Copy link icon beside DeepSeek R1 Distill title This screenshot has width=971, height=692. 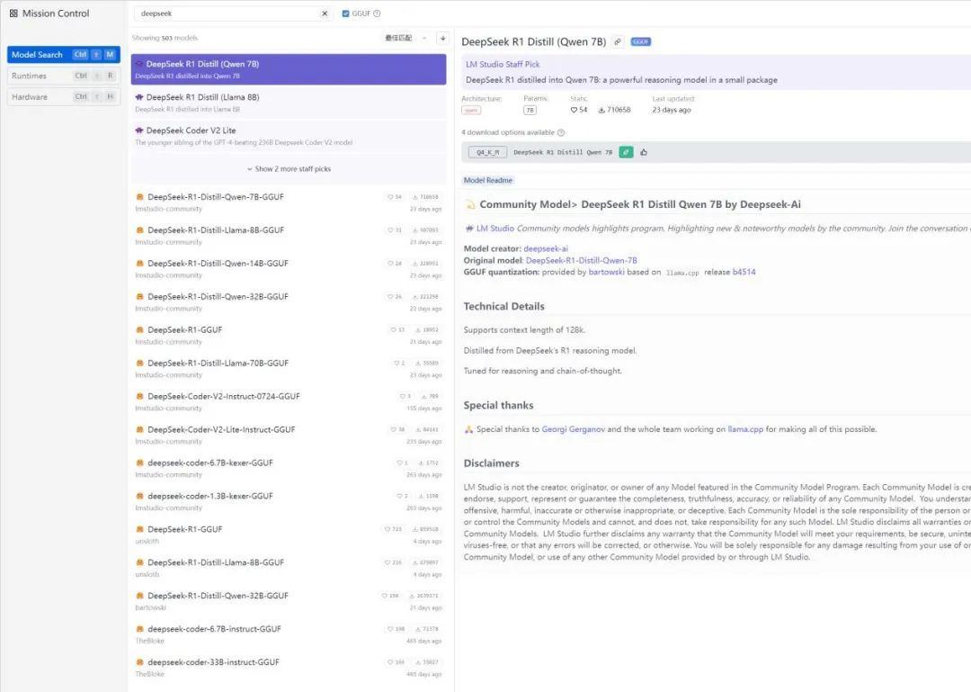point(618,42)
